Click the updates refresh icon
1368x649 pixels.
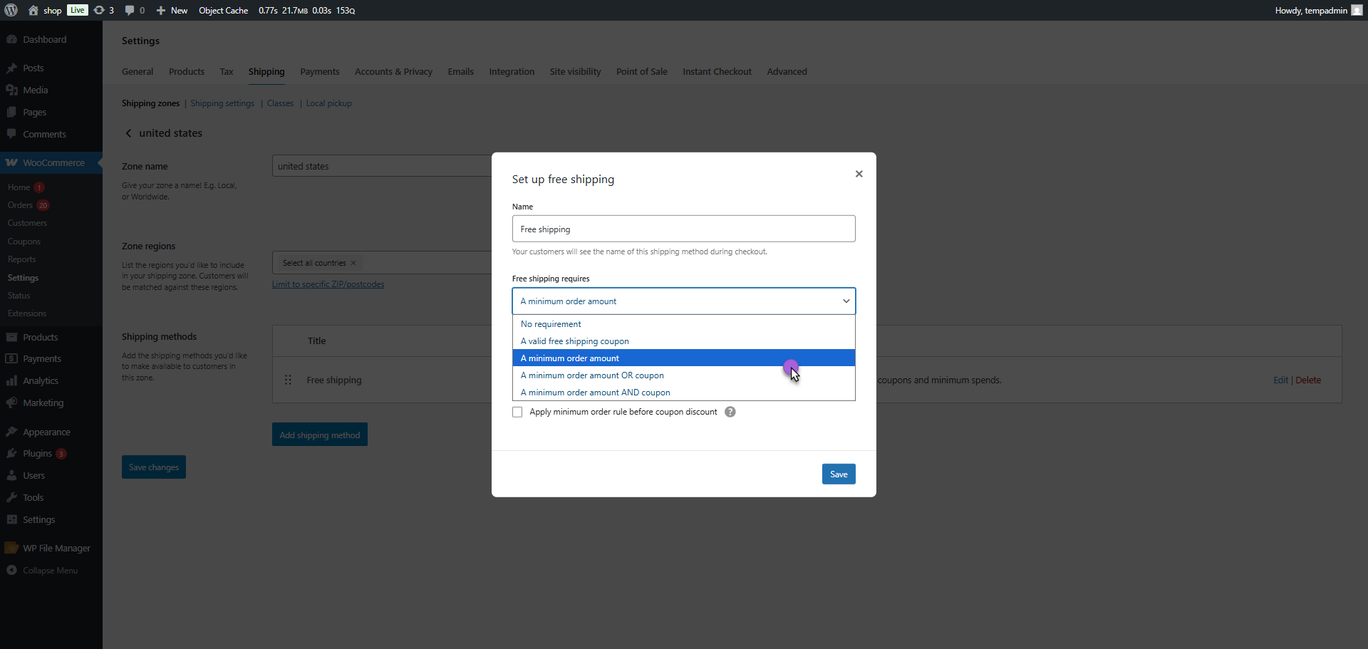tap(99, 10)
